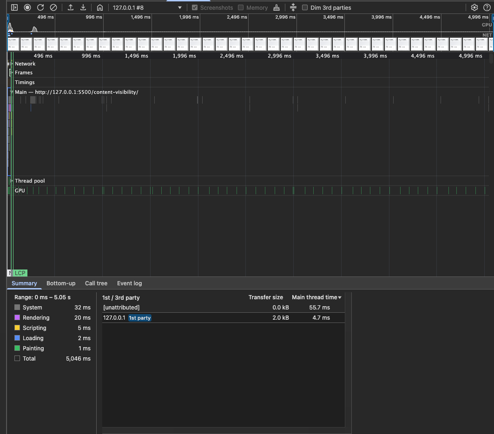Collapse the Main thread track
The height and width of the screenshot is (434, 494).
click(12, 92)
